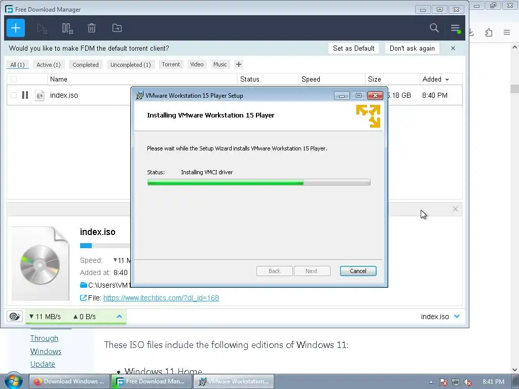This screenshot has height=389, width=519.
Task: Click the Firefox downloads arrow icon
Action: click(471, 32)
